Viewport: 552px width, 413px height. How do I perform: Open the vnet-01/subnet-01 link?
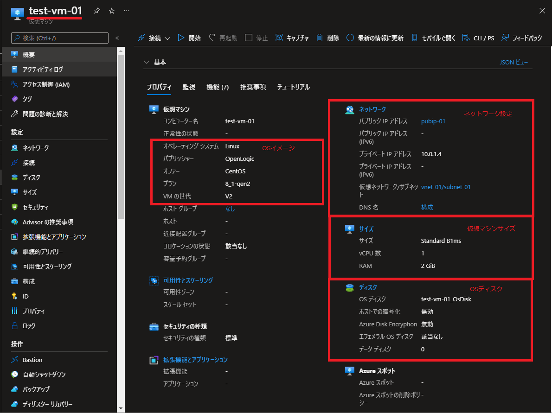[446, 187]
